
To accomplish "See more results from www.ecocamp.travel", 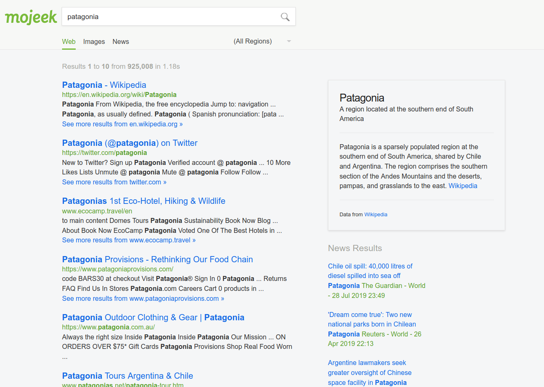I will pos(129,240).
